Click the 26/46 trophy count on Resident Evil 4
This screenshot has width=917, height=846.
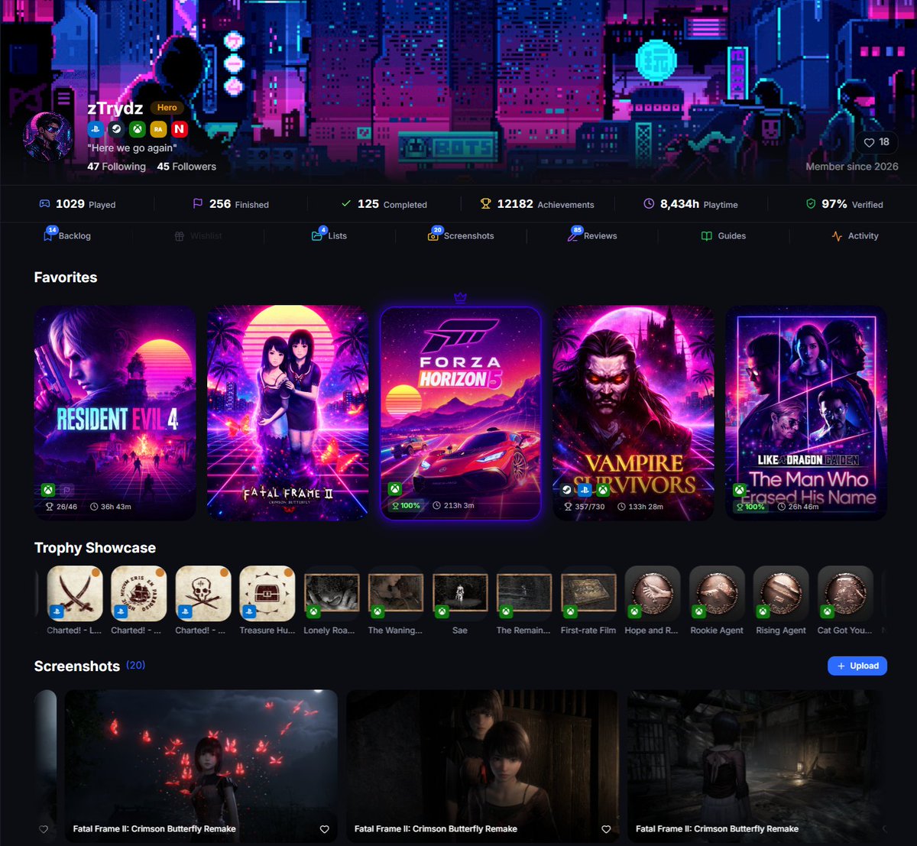(61, 507)
